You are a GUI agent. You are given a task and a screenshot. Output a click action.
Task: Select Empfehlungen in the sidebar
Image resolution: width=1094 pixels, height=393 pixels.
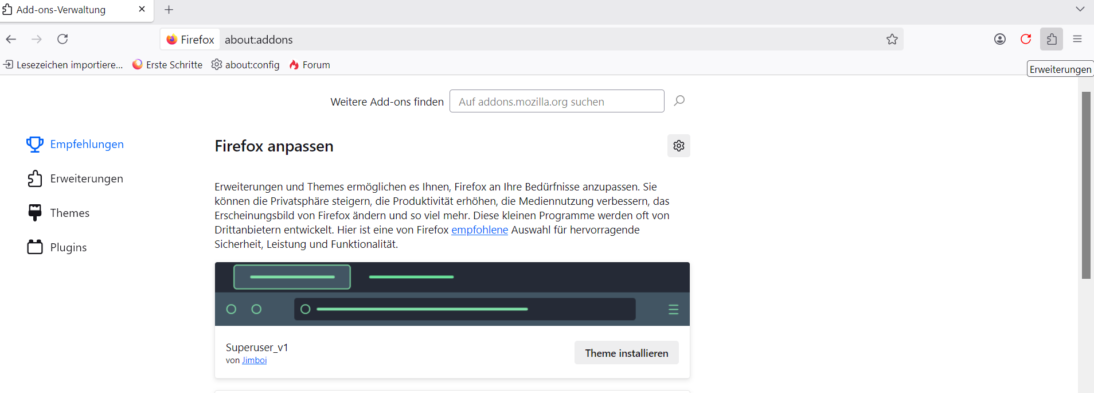pyautogui.click(x=75, y=145)
